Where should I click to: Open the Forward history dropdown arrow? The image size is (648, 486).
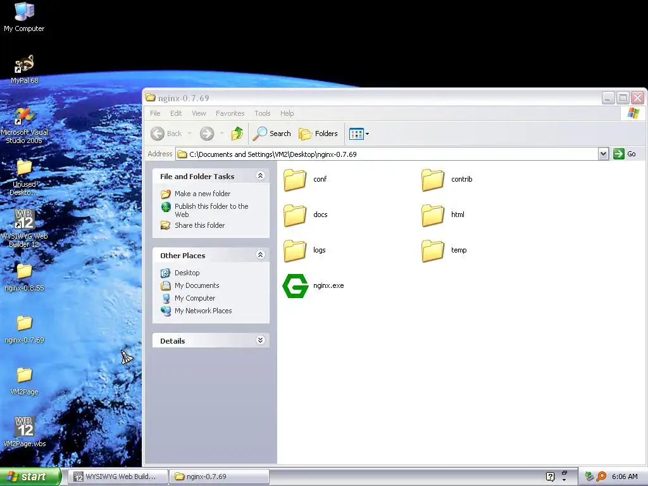tap(222, 134)
